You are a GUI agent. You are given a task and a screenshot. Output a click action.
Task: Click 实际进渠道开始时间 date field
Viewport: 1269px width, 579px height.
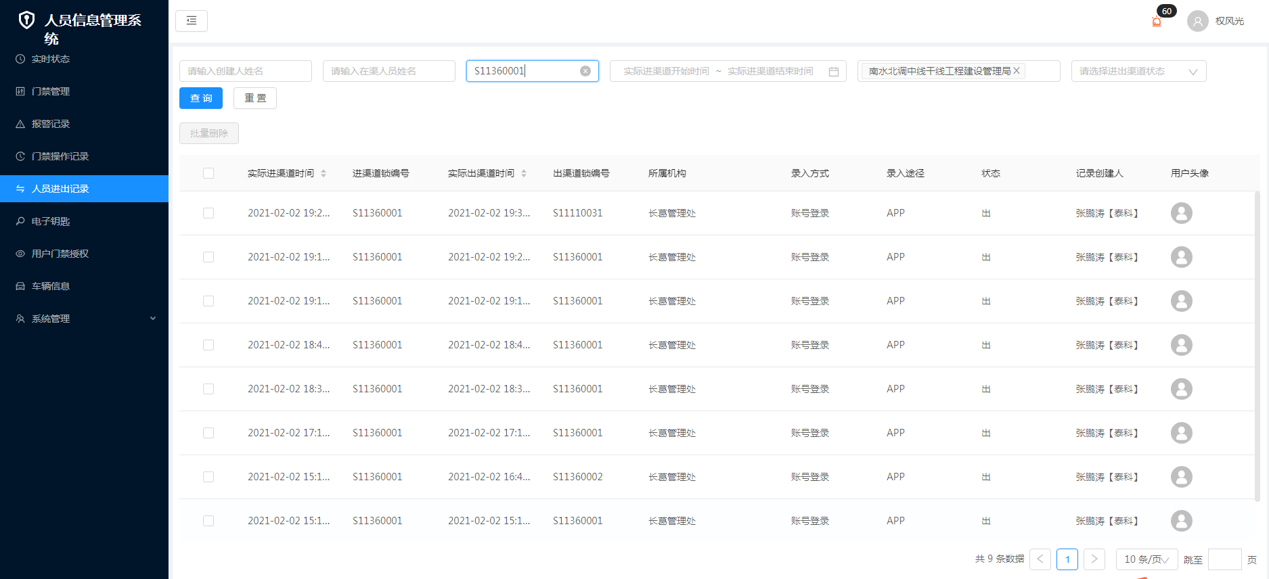click(666, 71)
